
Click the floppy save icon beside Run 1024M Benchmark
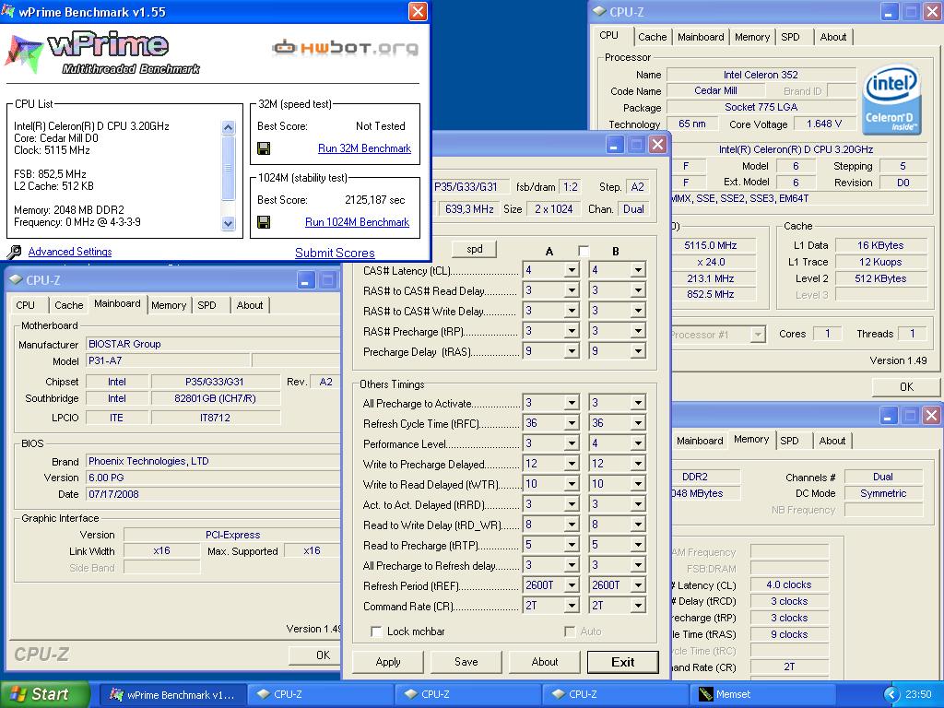click(264, 222)
